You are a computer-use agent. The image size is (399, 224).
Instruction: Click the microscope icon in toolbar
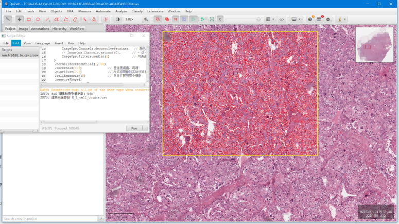point(340,19)
